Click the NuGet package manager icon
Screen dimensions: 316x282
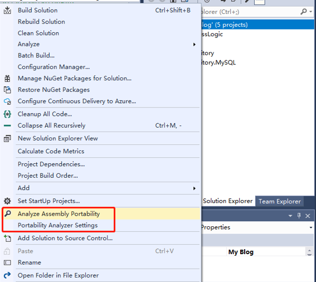(7, 79)
